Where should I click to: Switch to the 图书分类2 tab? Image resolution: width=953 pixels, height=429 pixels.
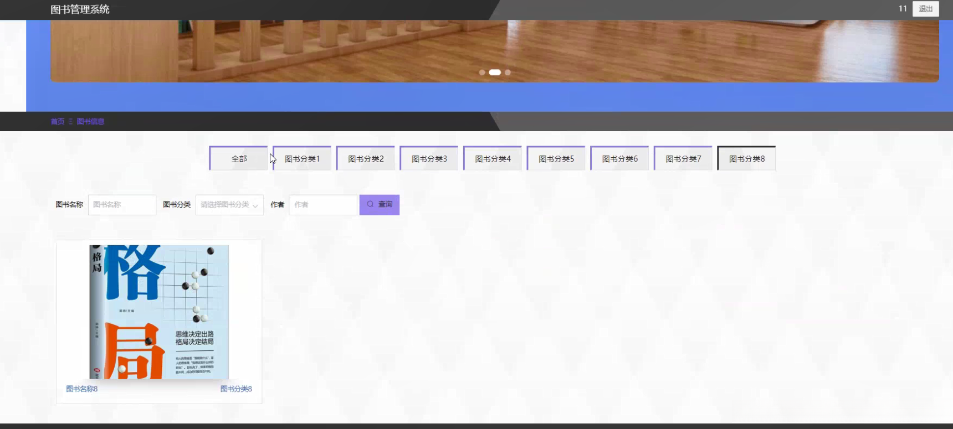coord(366,159)
